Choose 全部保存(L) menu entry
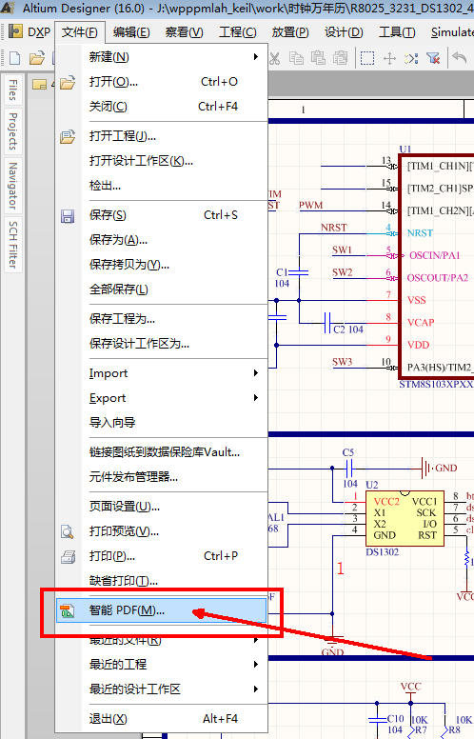The height and width of the screenshot is (739, 474). 162,289
